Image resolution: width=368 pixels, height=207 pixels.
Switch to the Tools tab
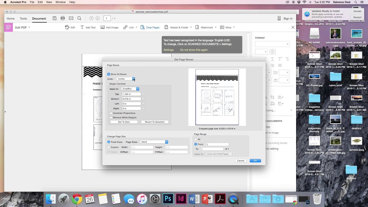[23, 18]
